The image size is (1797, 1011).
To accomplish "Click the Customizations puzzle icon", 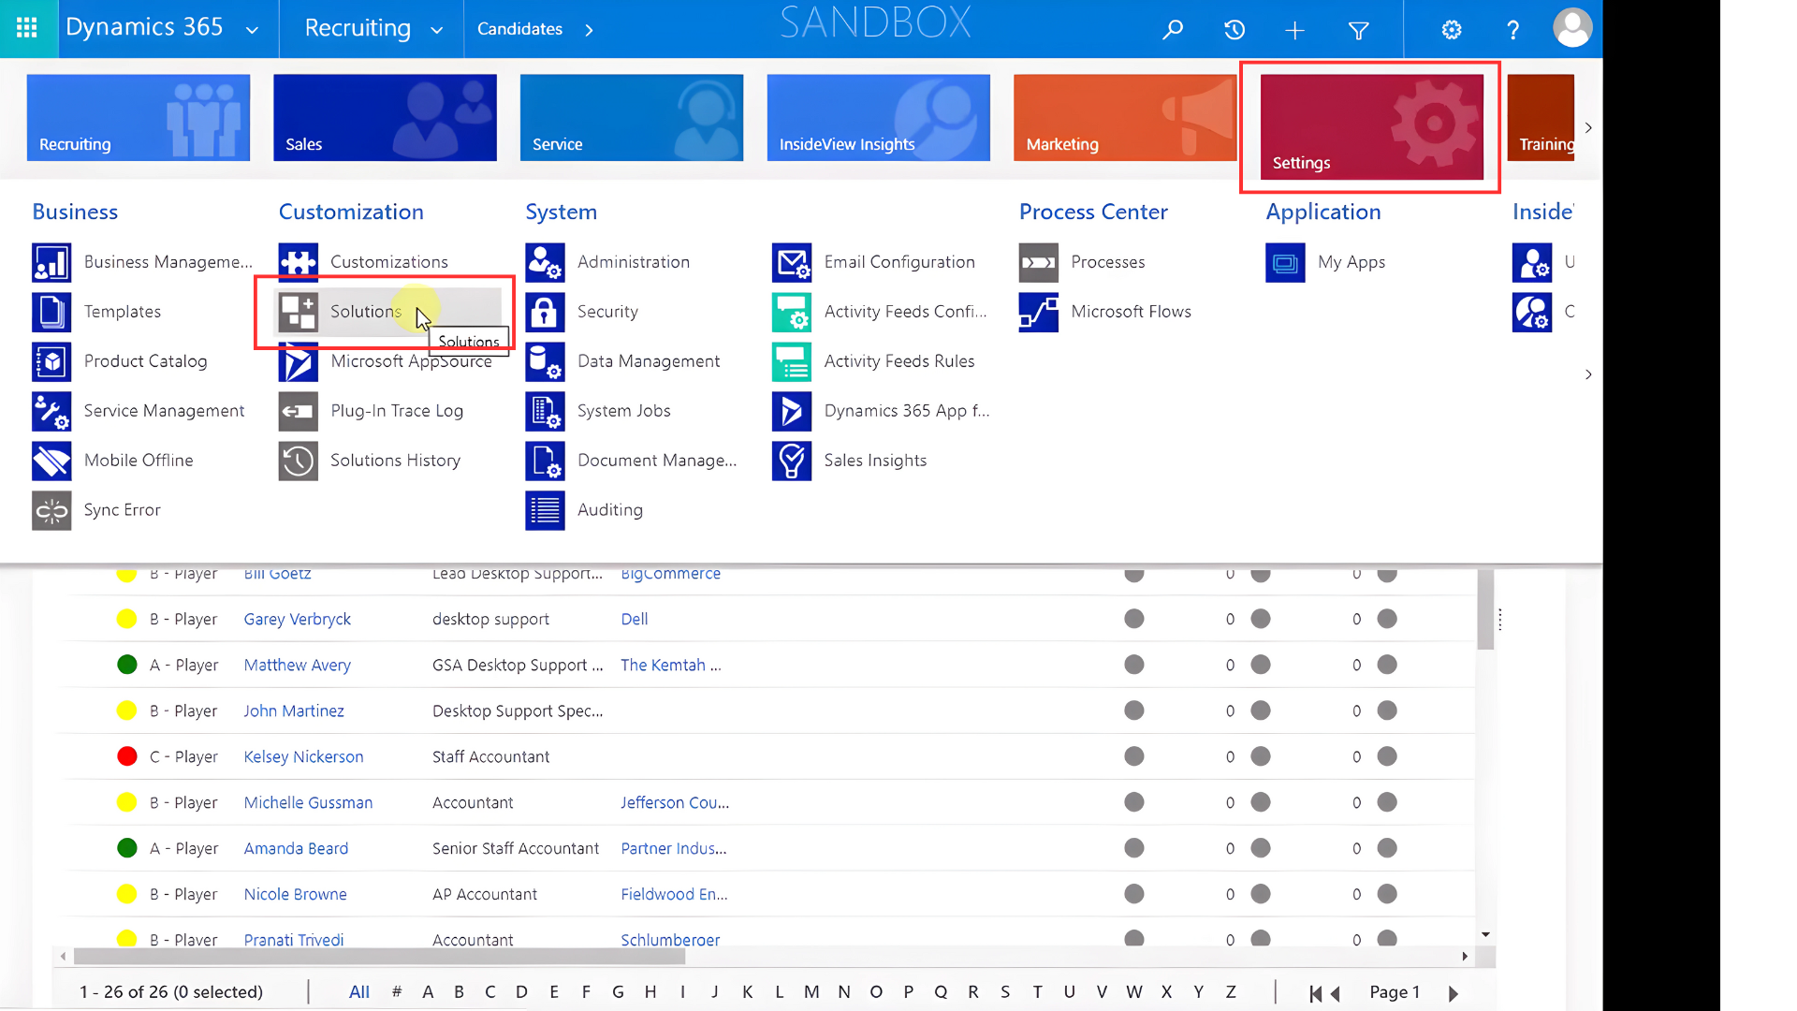I will [299, 262].
